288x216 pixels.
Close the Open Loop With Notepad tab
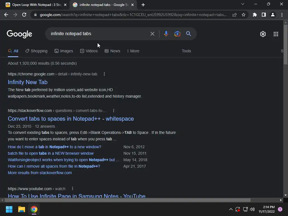[65, 5]
